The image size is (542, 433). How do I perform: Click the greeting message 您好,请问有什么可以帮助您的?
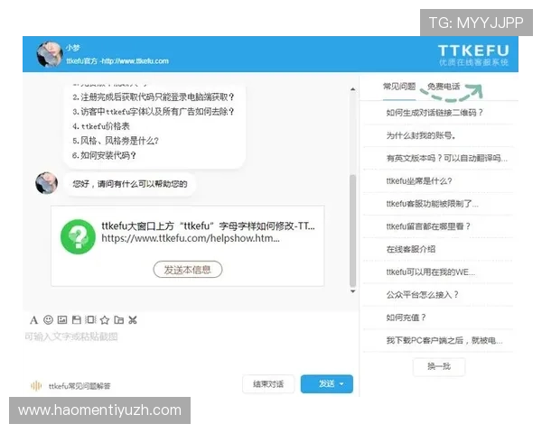point(129,184)
